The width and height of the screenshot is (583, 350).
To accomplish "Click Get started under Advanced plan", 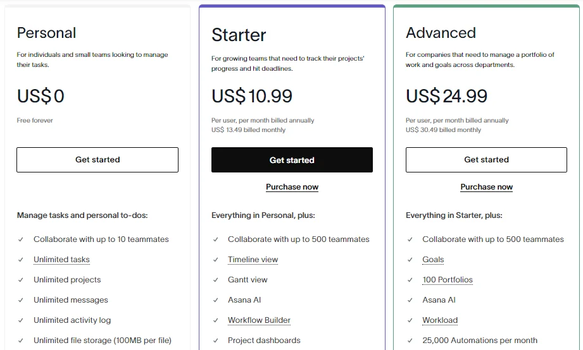I will click(x=486, y=160).
